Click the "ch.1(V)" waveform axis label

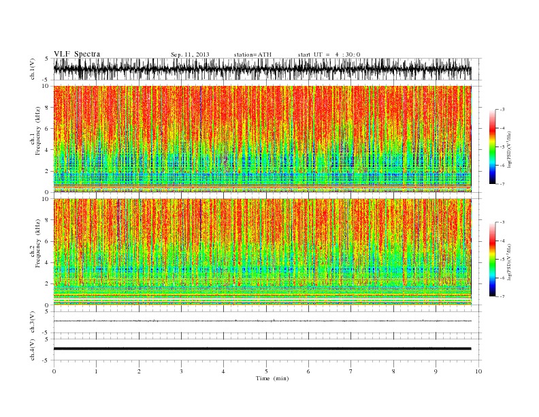click(33, 69)
